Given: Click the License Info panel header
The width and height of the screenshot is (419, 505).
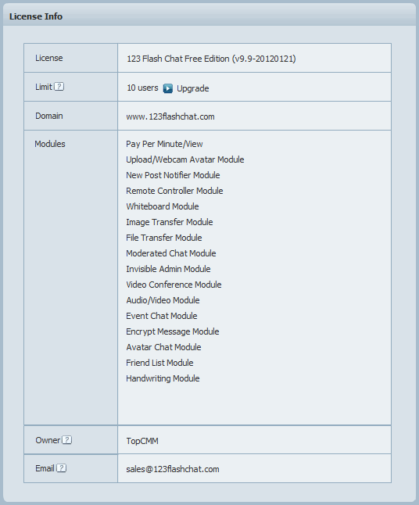Looking at the screenshot, I should [209, 16].
